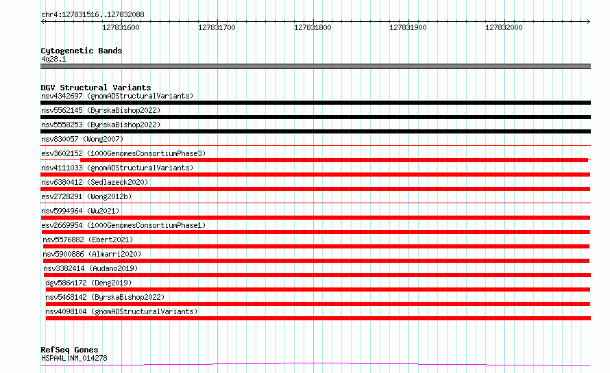Click the red bar under esv2669954

click(x=315, y=232)
